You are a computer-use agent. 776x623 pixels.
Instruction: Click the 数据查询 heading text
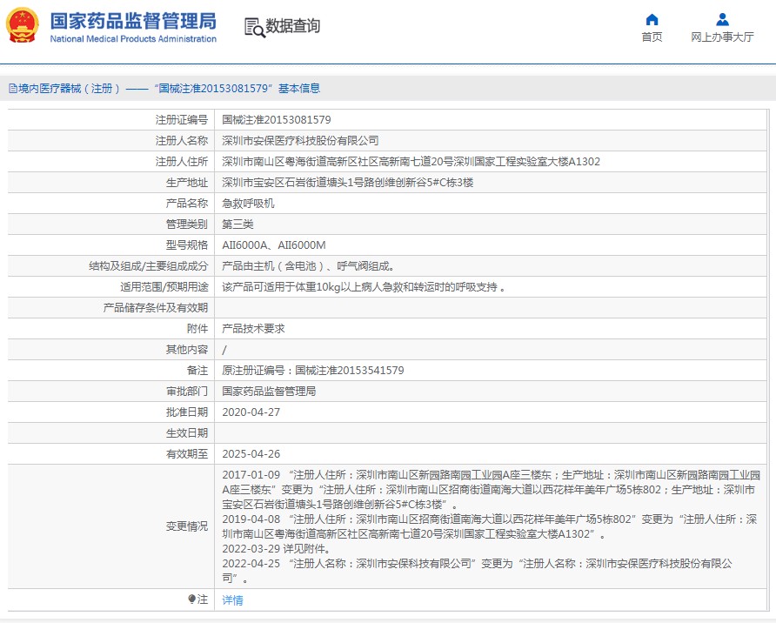(293, 26)
